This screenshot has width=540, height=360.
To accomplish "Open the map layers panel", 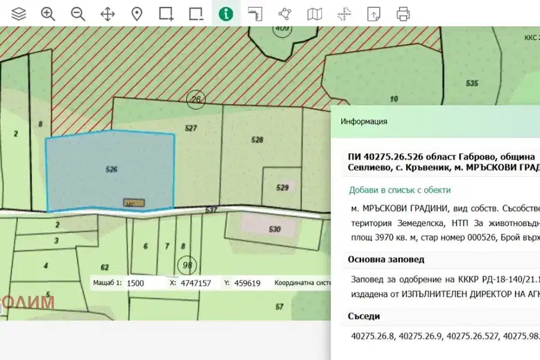I will pyautogui.click(x=19, y=14).
